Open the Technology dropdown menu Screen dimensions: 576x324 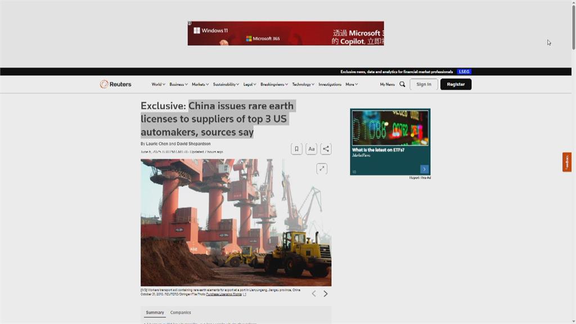tap(303, 84)
